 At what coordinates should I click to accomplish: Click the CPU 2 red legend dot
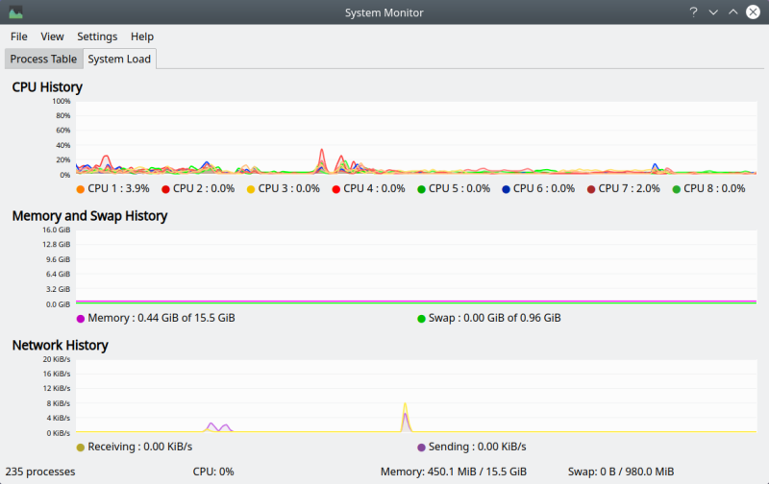coord(165,189)
